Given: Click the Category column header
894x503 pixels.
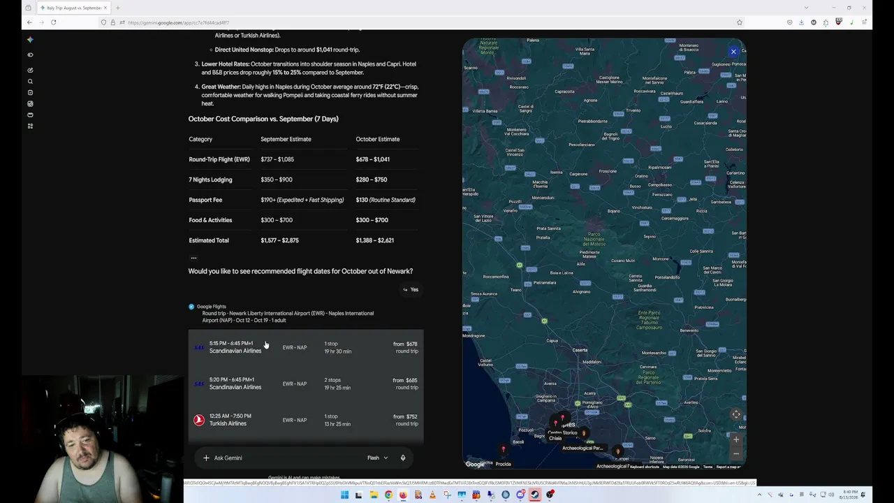Looking at the screenshot, I should 200,139.
